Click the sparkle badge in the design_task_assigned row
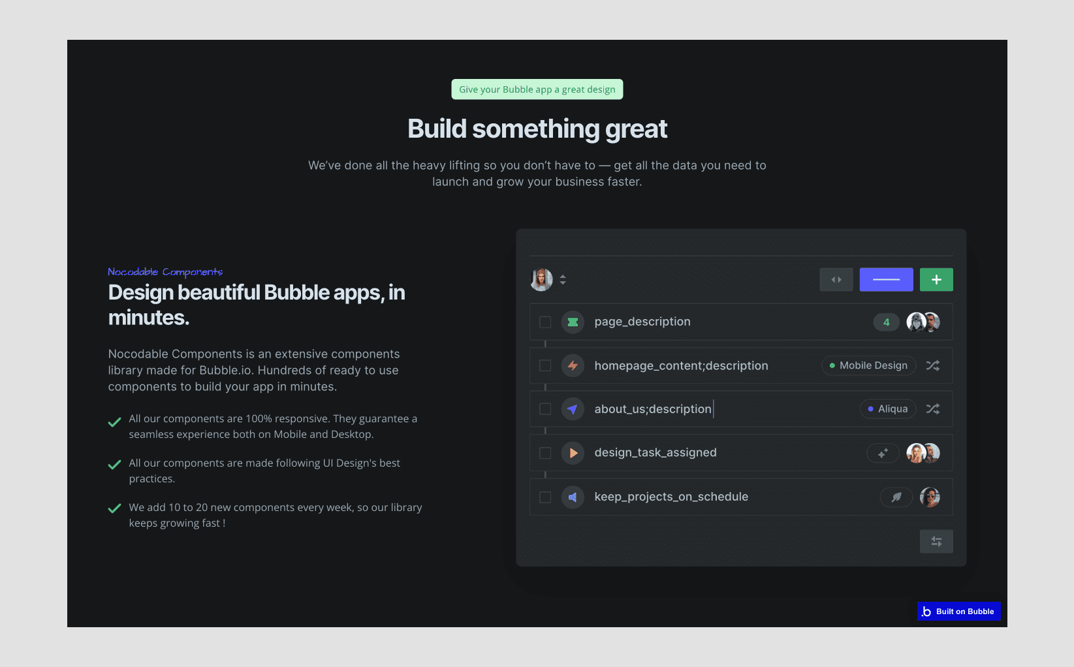This screenshot has height=667, width=1074. 883,453
